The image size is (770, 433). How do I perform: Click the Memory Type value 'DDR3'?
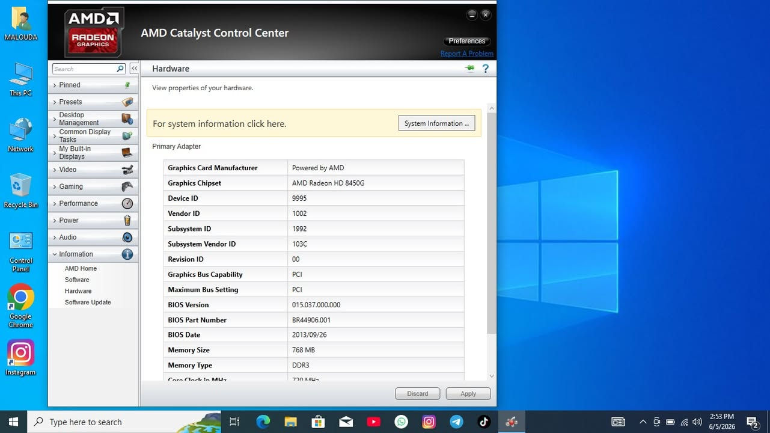coord(301,365)
